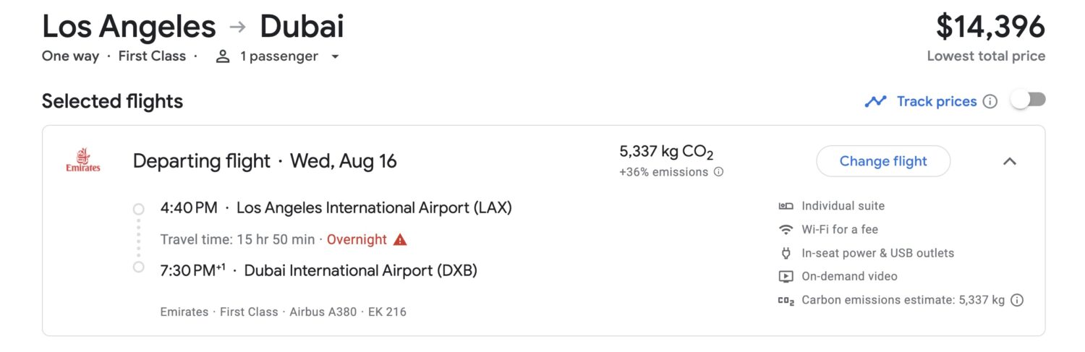Collapse the departing flight details chevron
Screen dimensions: 1085x352
(x=1010, y=161)
